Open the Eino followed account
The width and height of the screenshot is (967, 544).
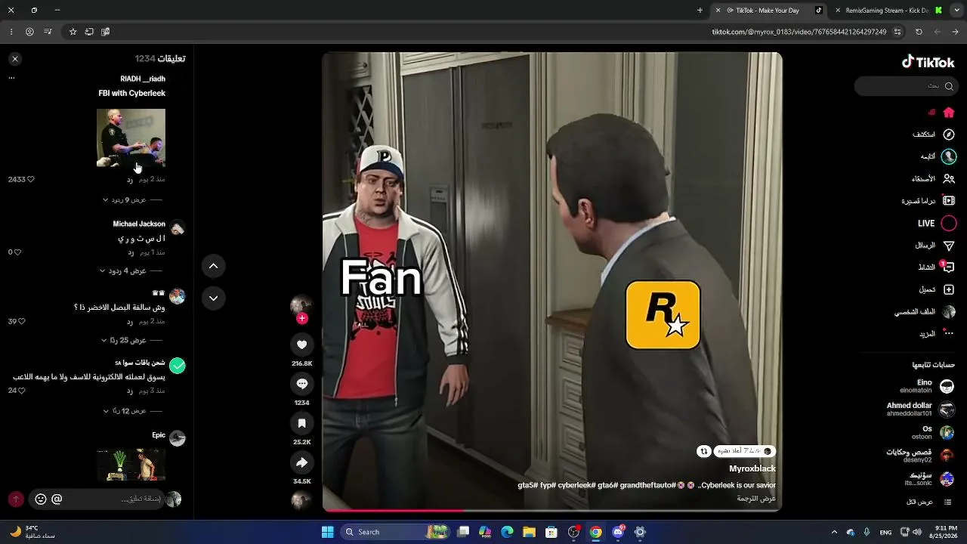(x=927, y=386)
